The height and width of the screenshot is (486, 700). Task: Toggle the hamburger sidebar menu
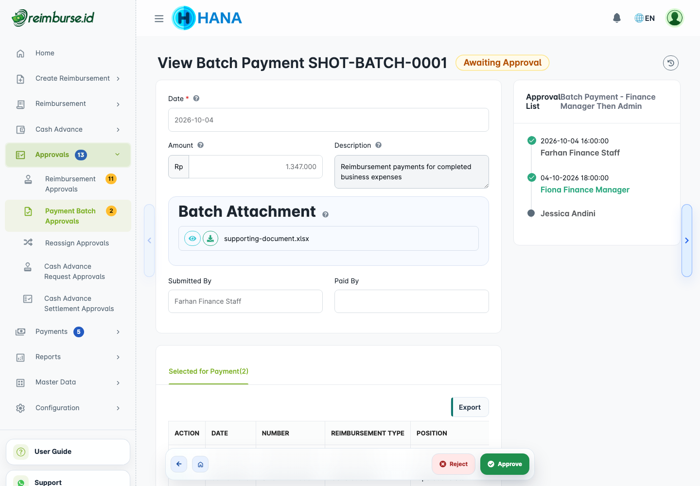click(159, 18)
